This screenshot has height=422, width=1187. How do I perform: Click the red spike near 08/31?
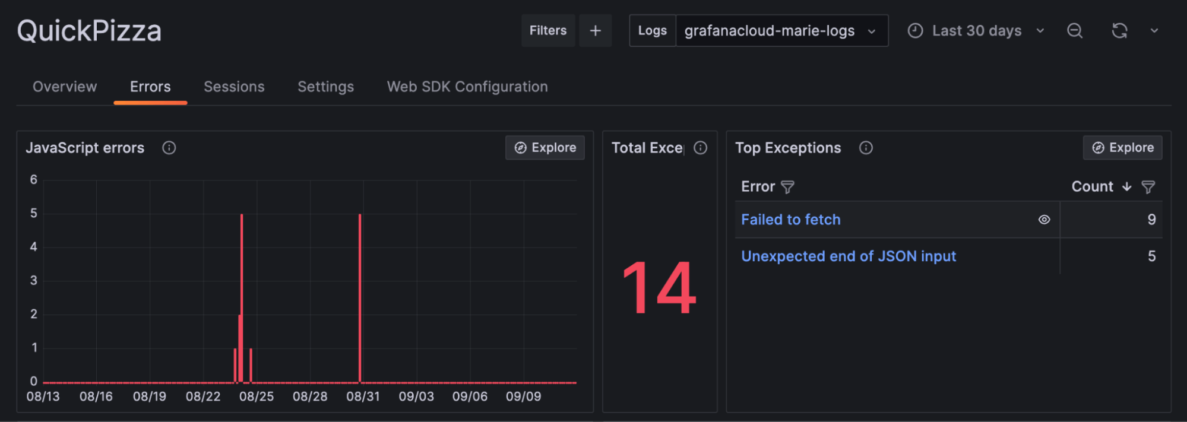coord(360,297)
